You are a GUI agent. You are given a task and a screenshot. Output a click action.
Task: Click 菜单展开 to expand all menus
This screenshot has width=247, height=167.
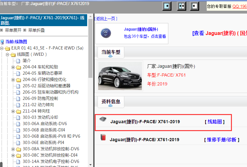pyautogui.click(x=13, y=30)
